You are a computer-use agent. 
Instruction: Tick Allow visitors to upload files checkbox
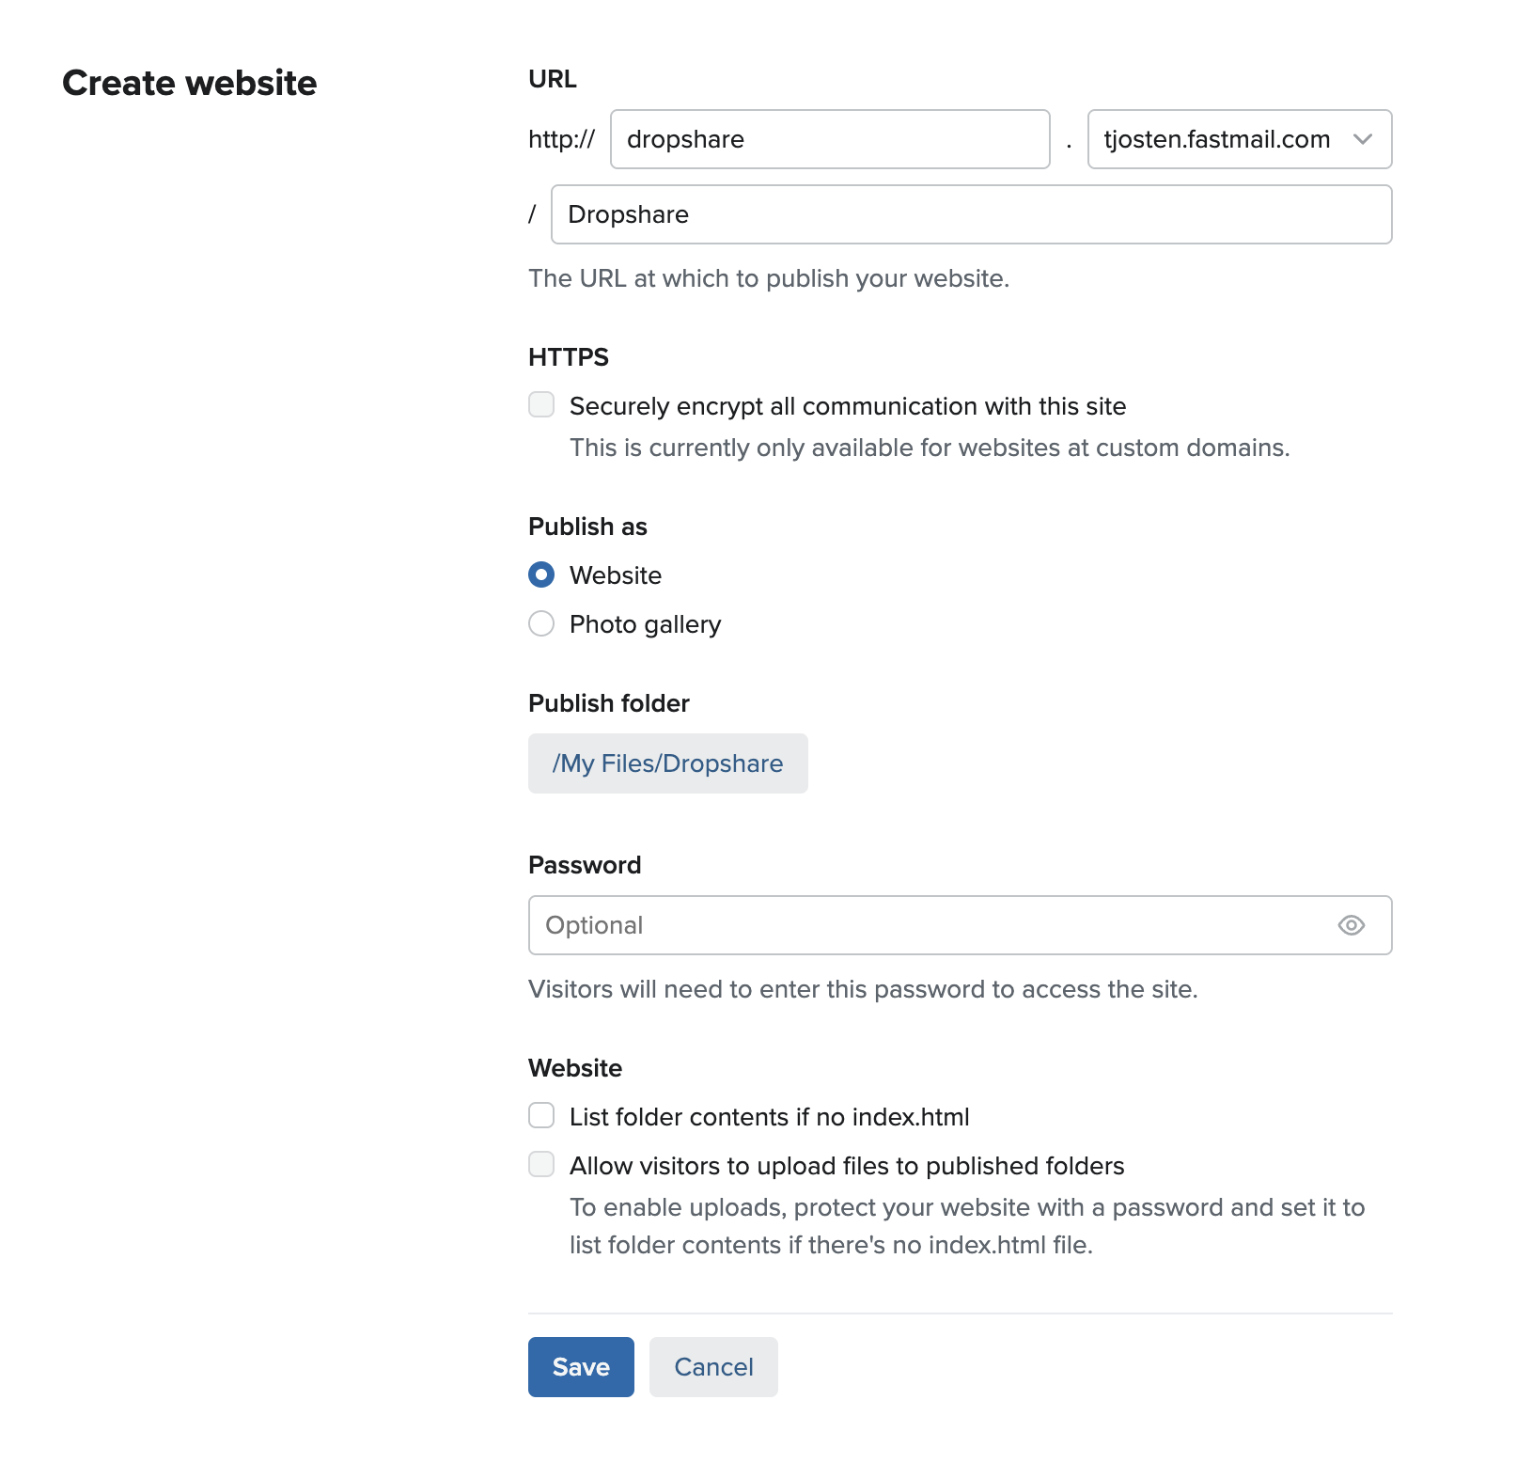coord(541,1165)
